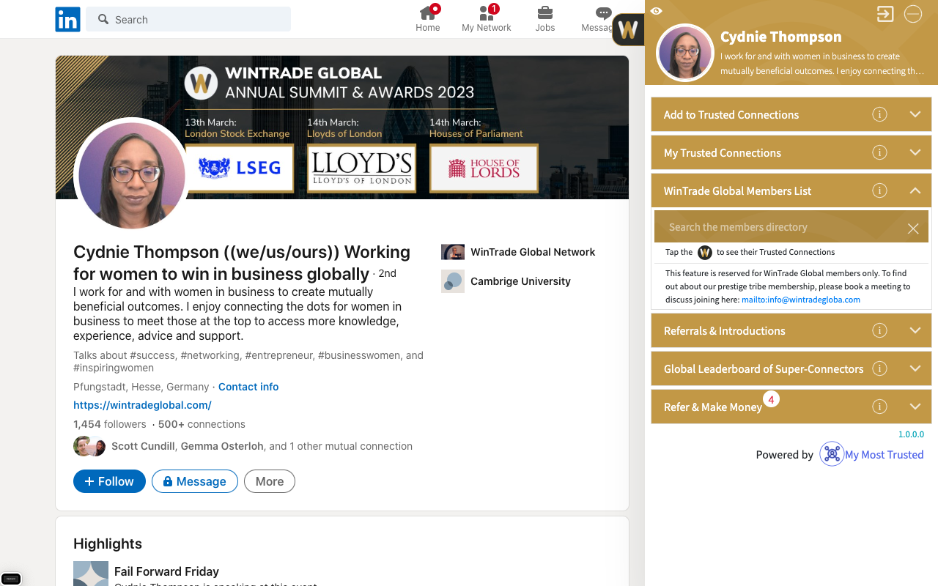Click the small W icon in Tap the hint
The image size is (938, 586).
[705, 252]
